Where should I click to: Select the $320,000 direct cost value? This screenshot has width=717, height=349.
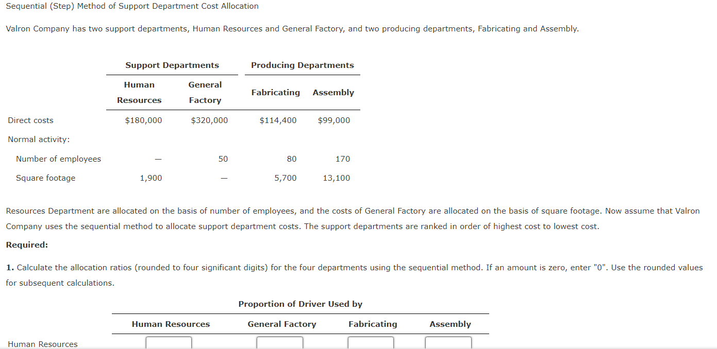point(209,120)
